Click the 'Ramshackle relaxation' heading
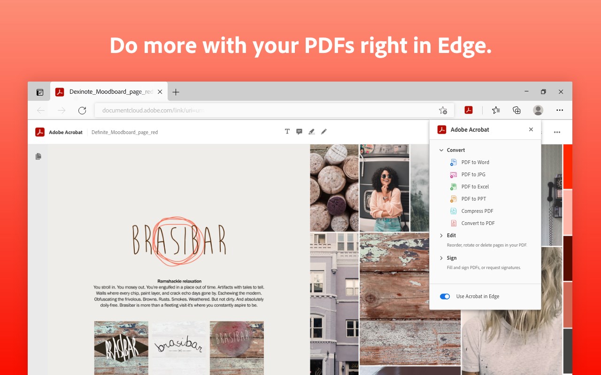 [179, 281]
